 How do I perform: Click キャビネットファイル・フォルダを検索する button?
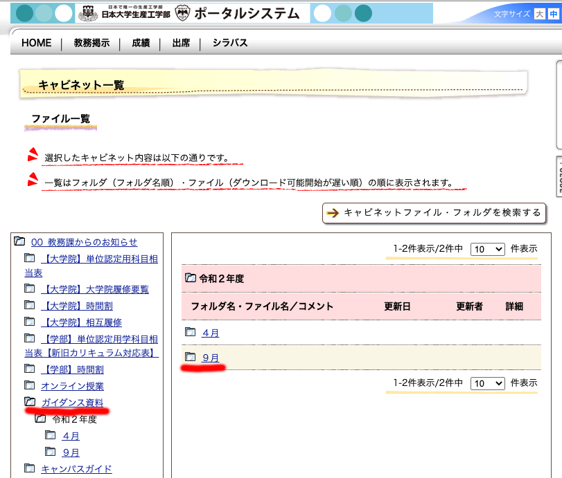tap(434, 213)
